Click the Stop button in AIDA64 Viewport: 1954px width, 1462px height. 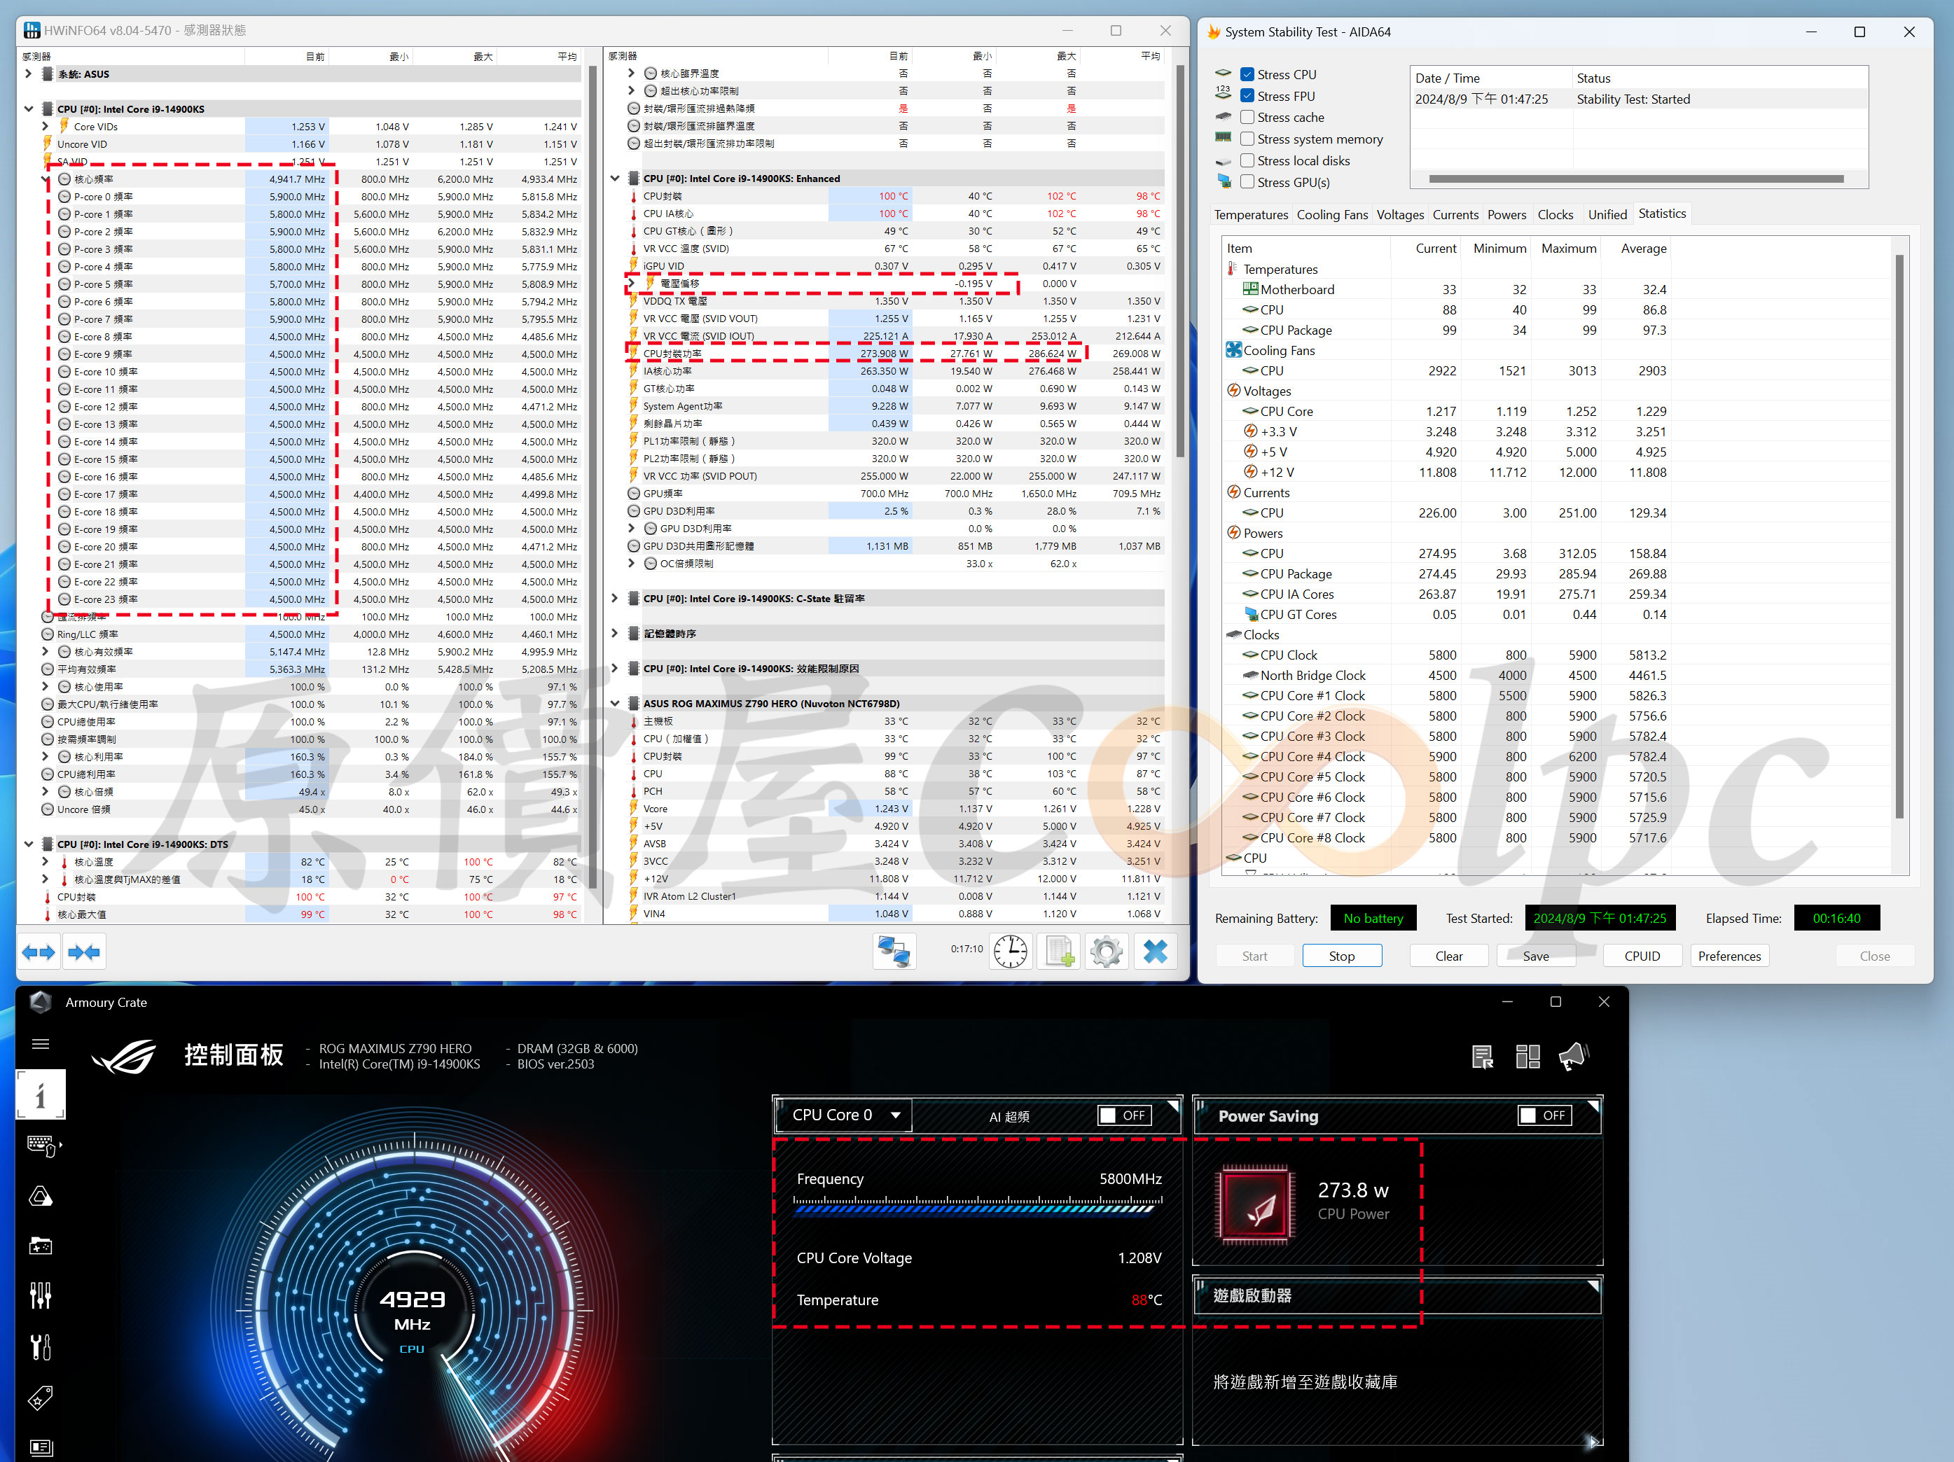coord(1341,956)
